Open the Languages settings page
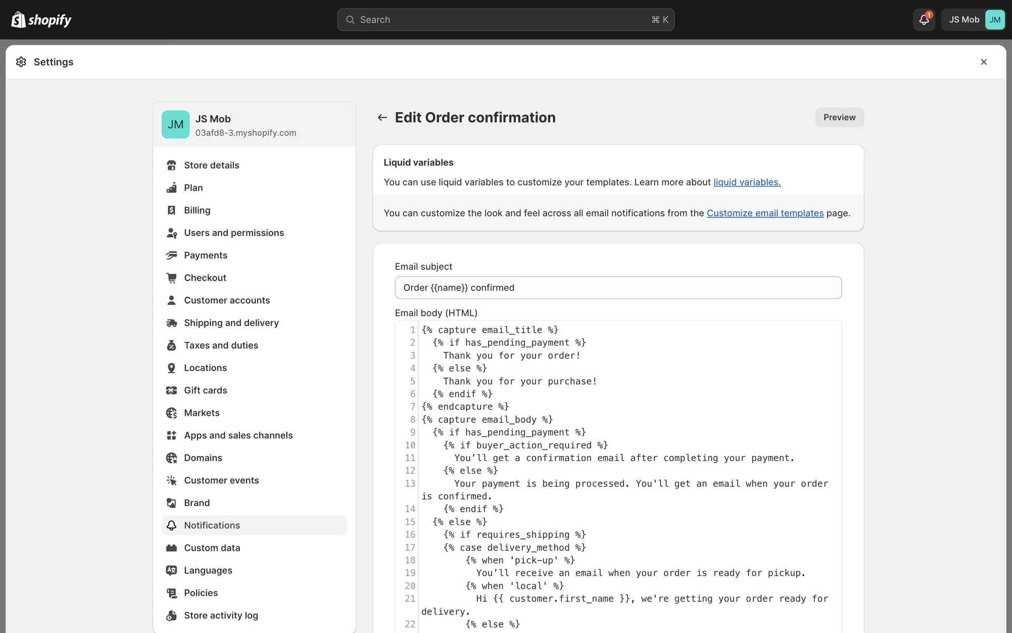Screen dimensions: 1012x633 [x=208, y=570]
